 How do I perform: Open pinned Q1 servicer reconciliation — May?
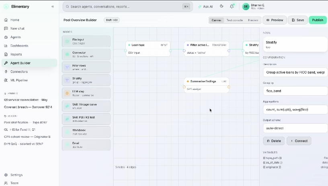coord(26,100)
